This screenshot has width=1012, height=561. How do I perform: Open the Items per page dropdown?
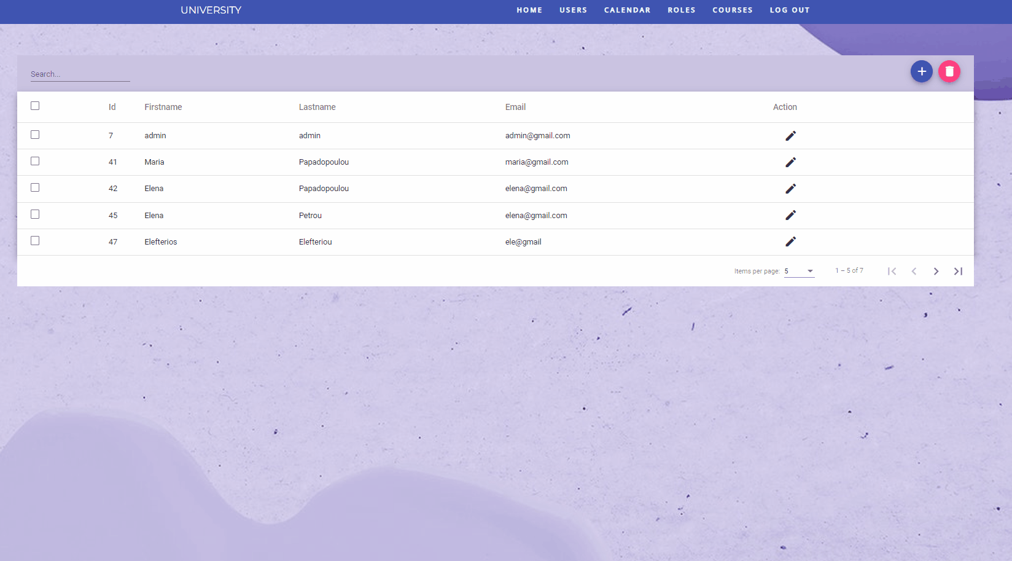coord(799,271)
